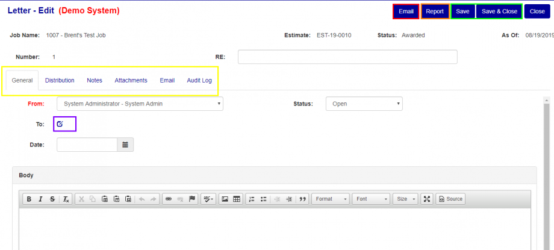Click in the Body text area
This screenshot has height=250, width=554.
pos(275,229)
